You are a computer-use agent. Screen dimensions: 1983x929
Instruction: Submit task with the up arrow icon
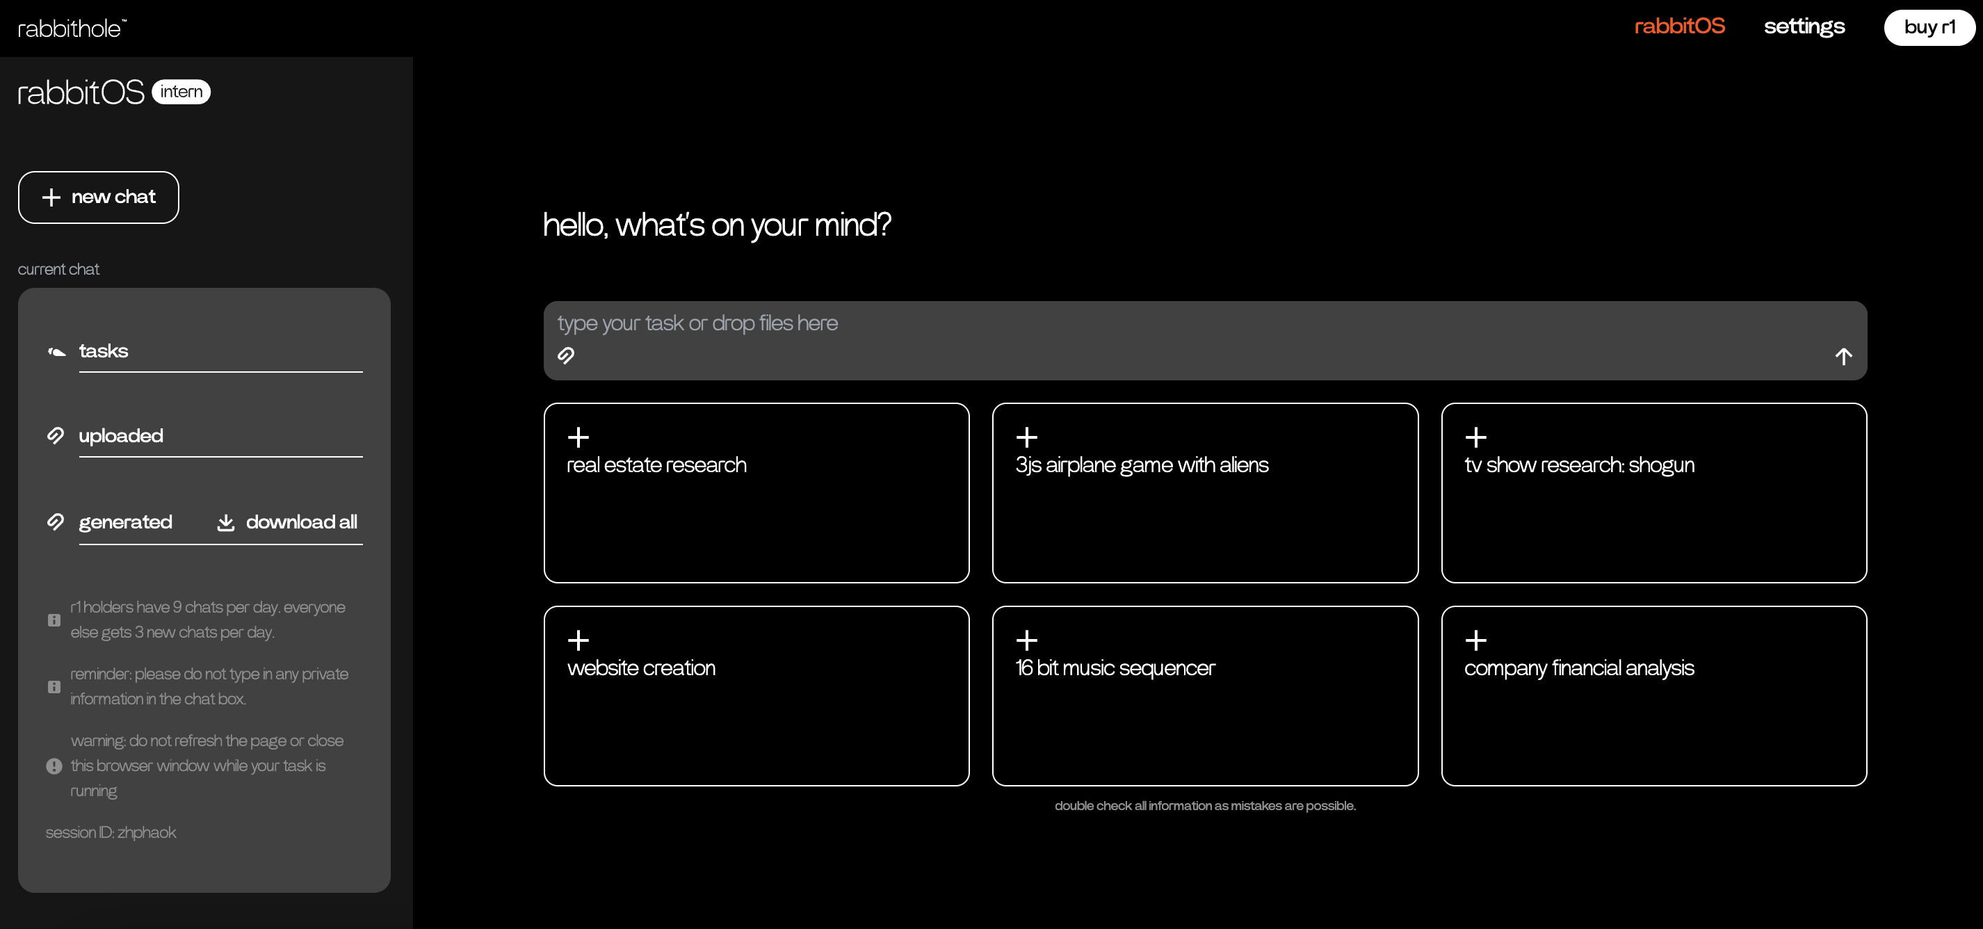coord(1843,356)
